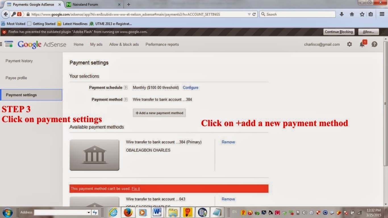Click the taskbar Address input field
The width and height of the screenshot is (388, 218).
pyautogui.click(x=60, y=212)
